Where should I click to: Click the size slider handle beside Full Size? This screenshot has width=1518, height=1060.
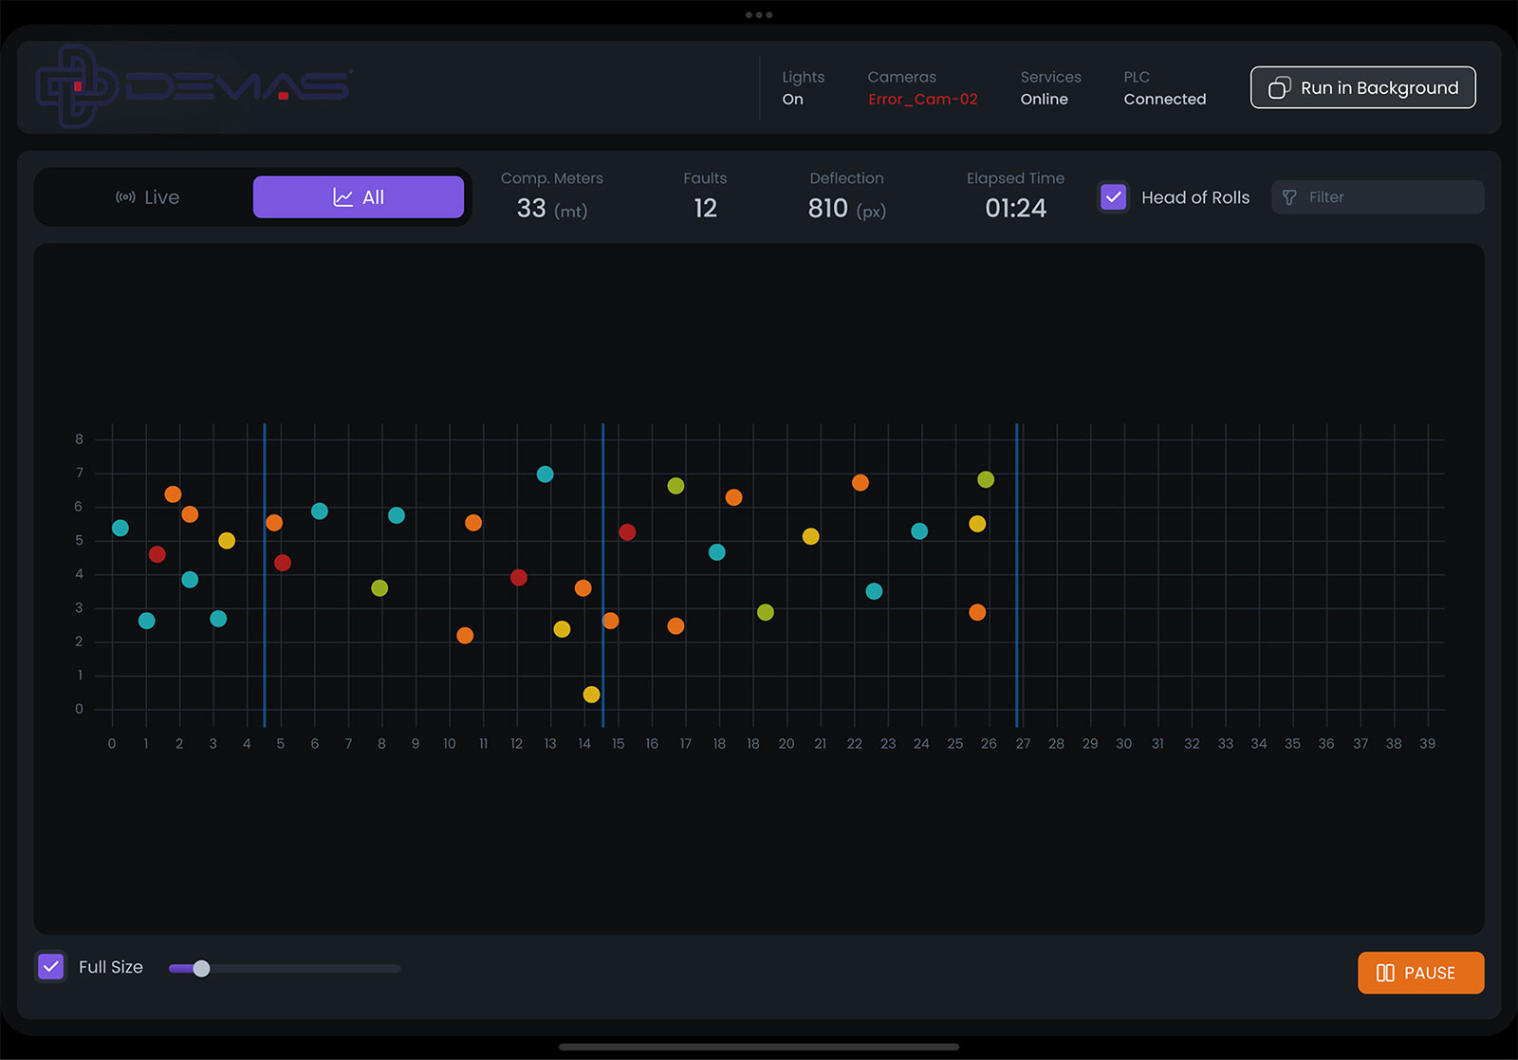pyautogui.click(x=201, y=969)
